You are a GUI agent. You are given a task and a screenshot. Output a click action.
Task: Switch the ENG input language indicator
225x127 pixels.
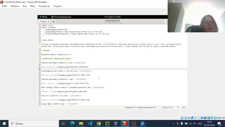coord(200,123)
